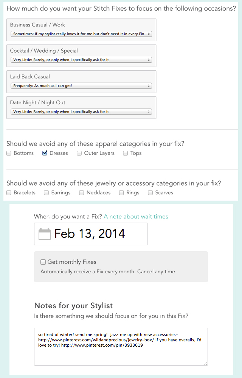Image resolution: width=242 pixels, height=378 pixels.
Task: Click the calendar icon beside the date
Action: 45,234
